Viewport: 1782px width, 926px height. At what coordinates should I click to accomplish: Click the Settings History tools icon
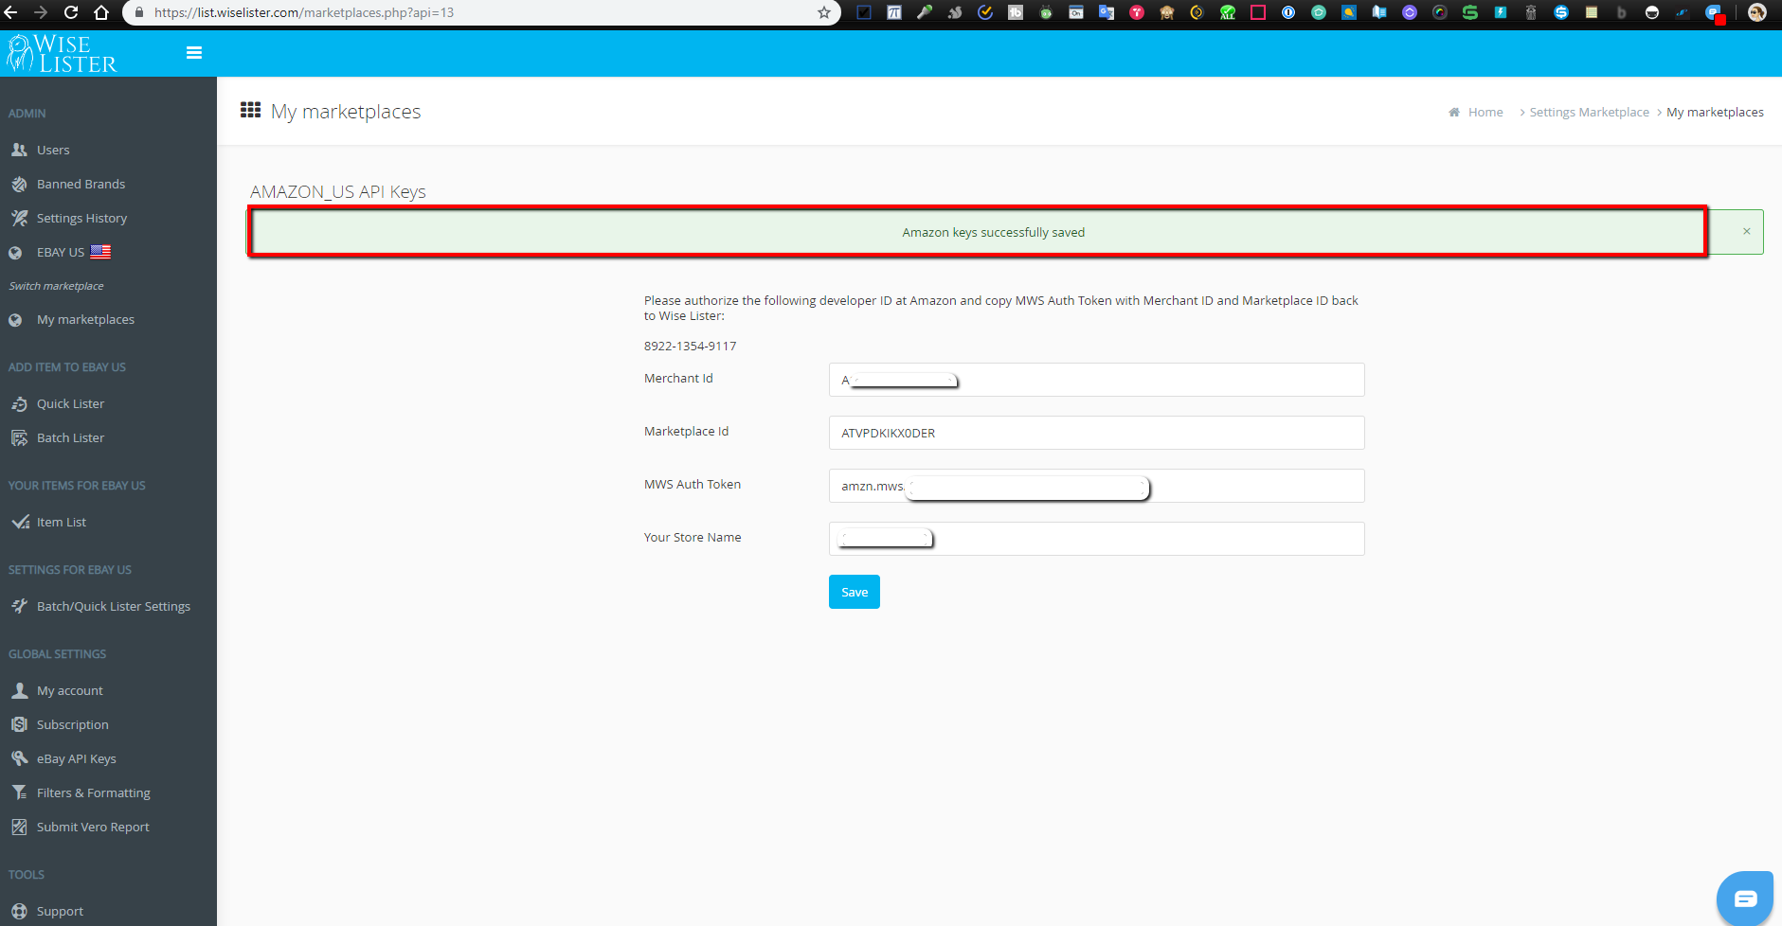pyautogui.click(x=19, y=218)
